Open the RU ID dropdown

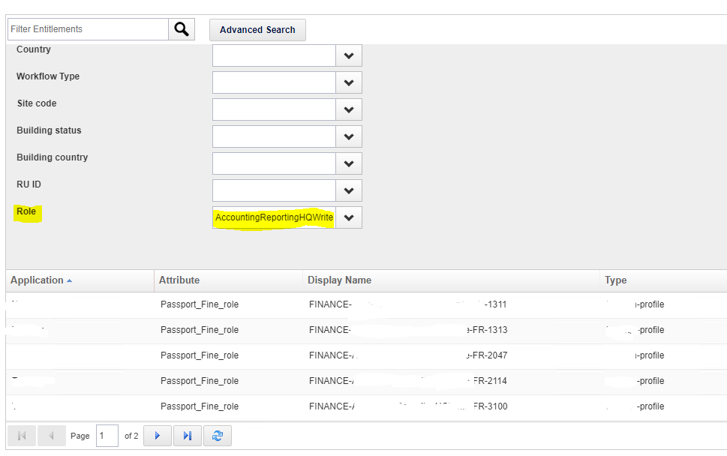tap(348, 190)
